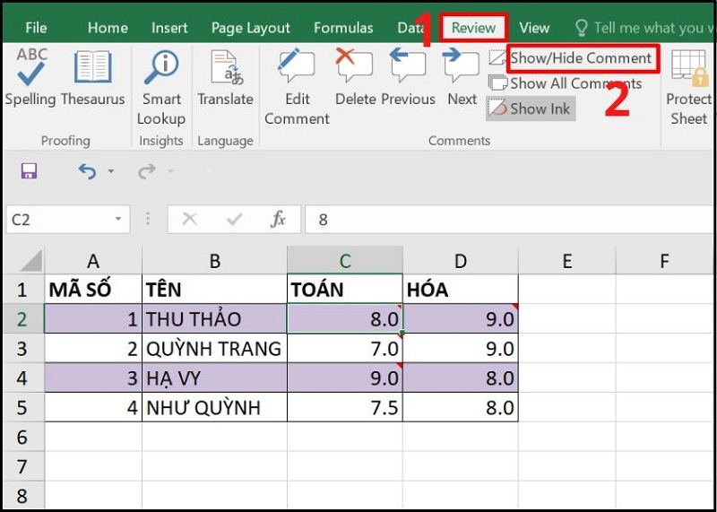Save the workbook using the floppy icon
The image size is (717, 512).
(x=29, y=171)
